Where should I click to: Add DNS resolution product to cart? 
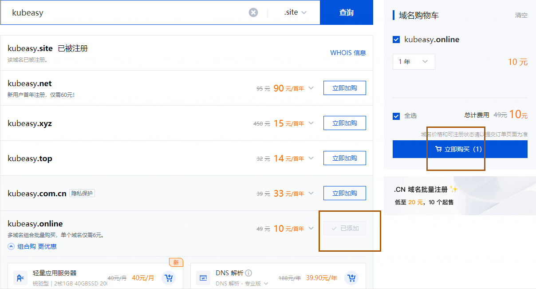[x=351, y=278]
